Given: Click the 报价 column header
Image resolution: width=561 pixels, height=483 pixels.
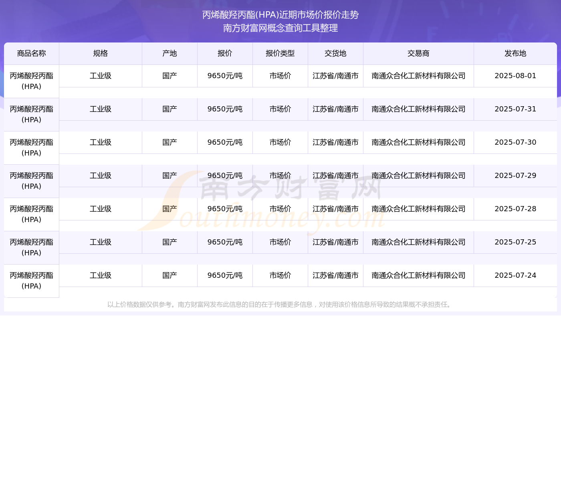Looking at the screenshot, I should point(225,54).
